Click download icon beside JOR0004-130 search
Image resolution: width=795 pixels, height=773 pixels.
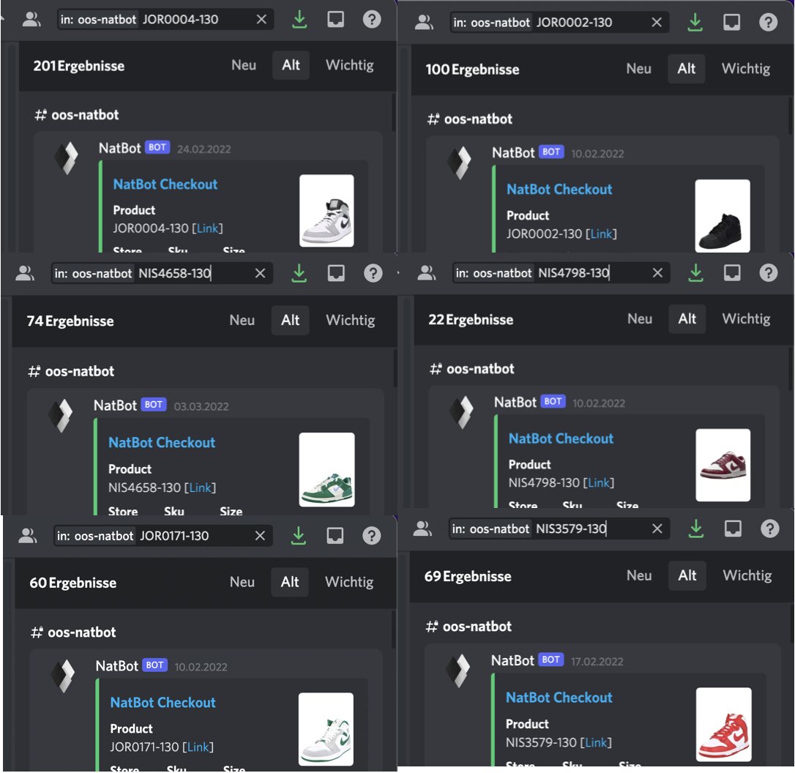coord(299,20)
